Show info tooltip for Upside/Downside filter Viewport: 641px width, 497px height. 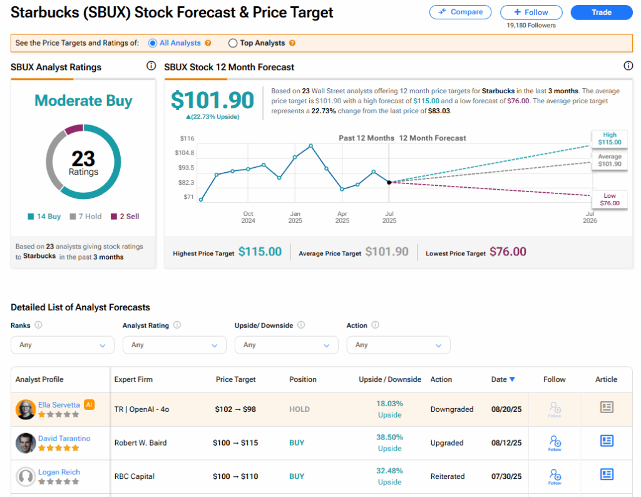(x=301, y=325)
